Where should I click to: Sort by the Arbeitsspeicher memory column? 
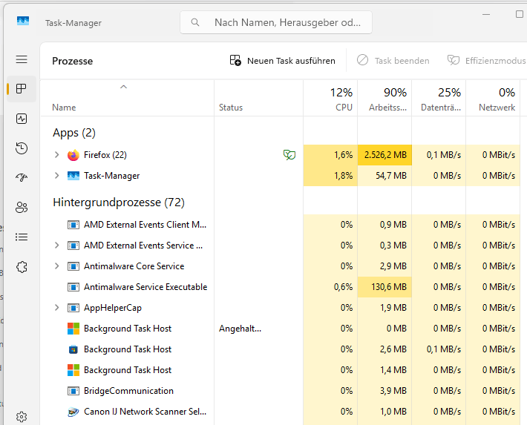(x=384, y=100)
